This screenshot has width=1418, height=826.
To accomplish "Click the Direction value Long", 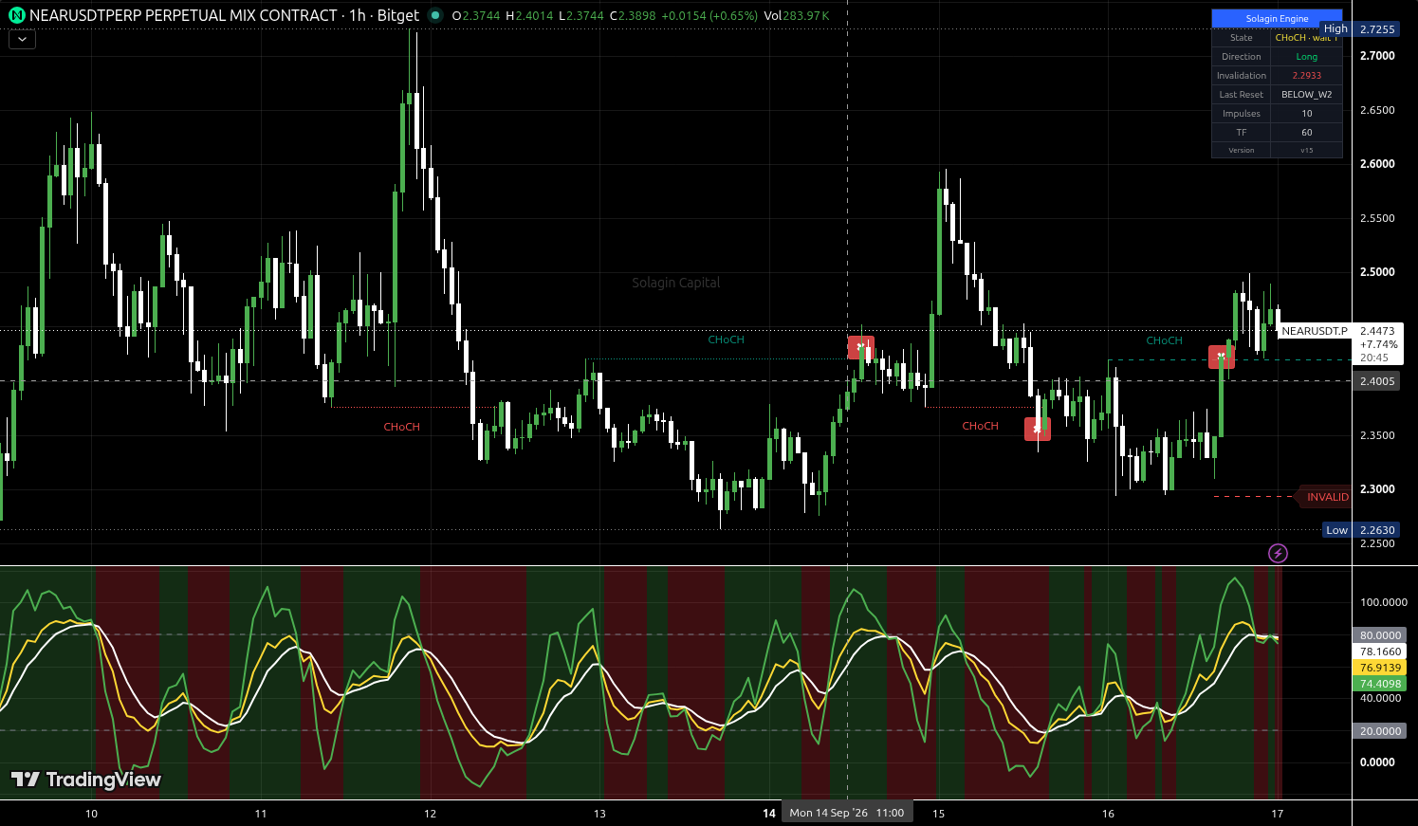I will (1307, 57).
